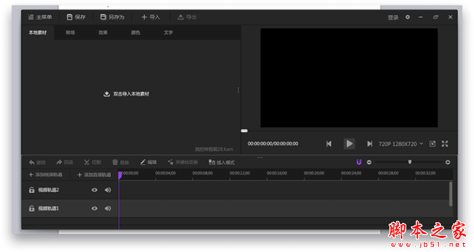Open the 720P 1280X720 resolution dropdown

click(x=401, y=144)
